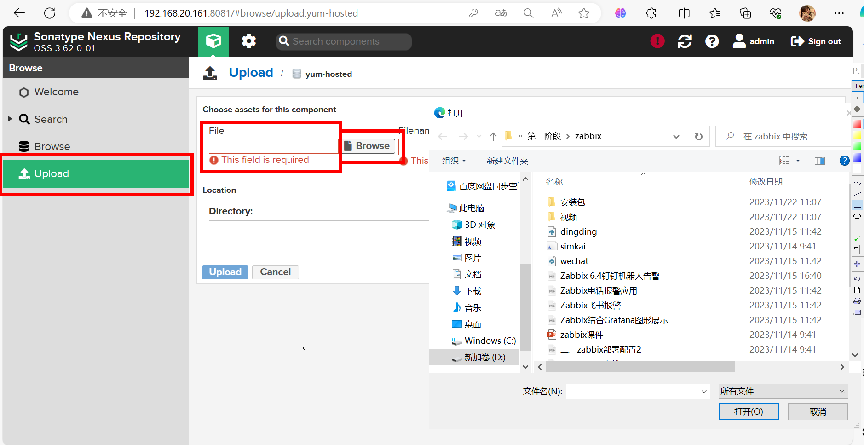Toggle the preview pane icon
The height and width of the screenshot is (445, 864).
[819, 161]
